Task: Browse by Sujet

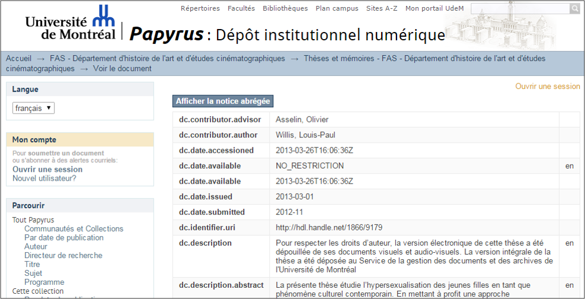Action: click(33, 274)
